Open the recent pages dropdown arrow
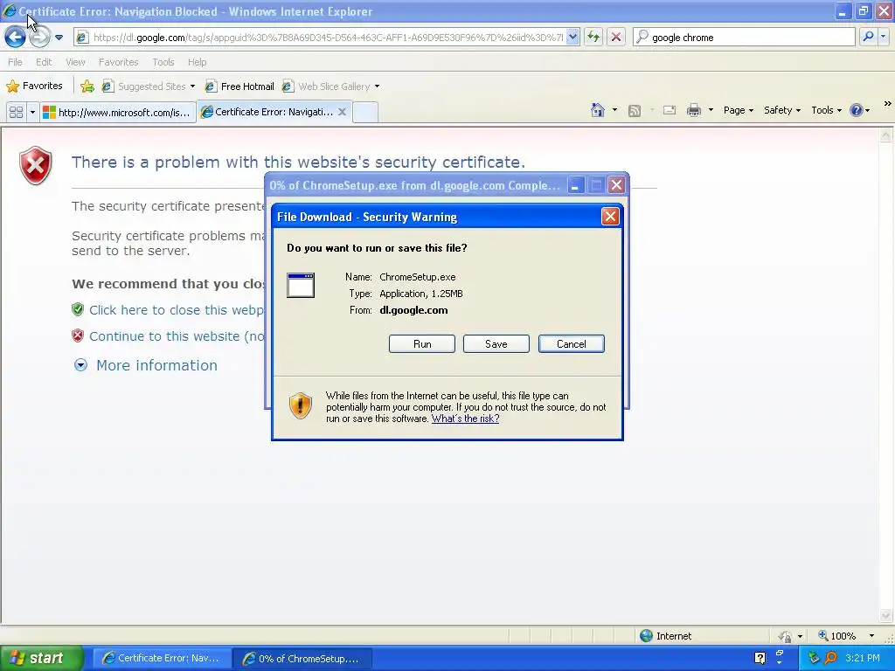This screenshot has height=671, width=895. point(59,38)
